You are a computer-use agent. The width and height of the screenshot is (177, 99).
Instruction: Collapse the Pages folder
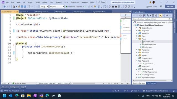tap(136, 39)
